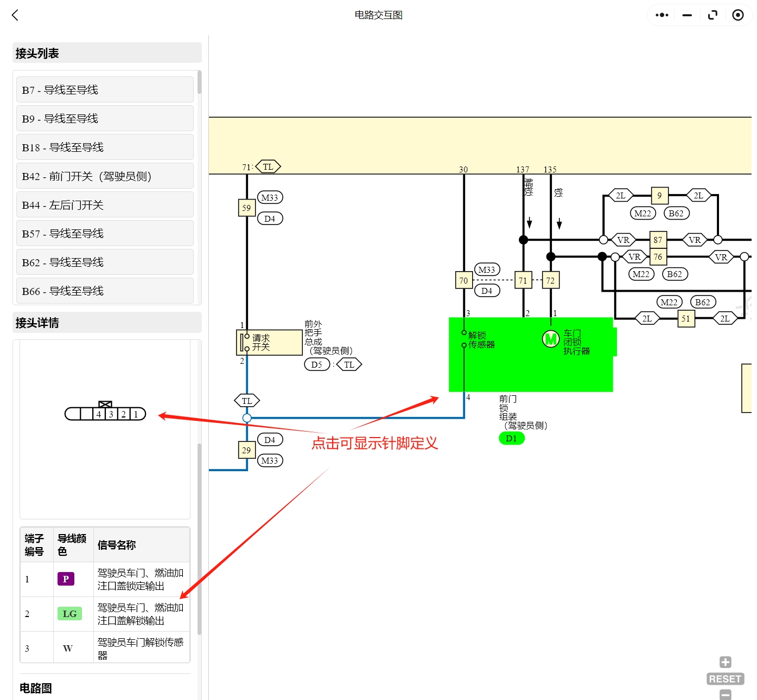Viewport: 757px width, 700px height.
Task: Go back using the back arrow
Action: point(15,15)
